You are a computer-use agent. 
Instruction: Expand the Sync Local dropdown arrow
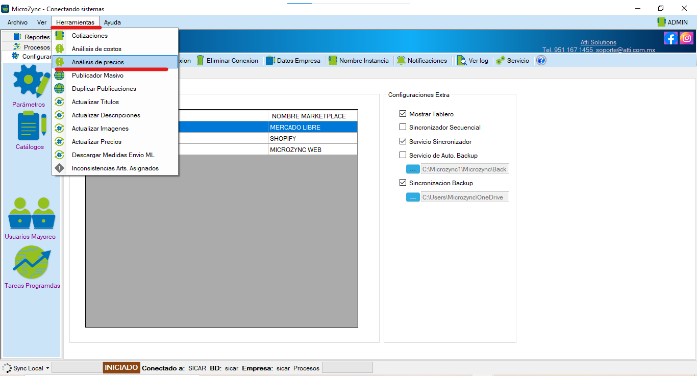click(x=47, y=368)
